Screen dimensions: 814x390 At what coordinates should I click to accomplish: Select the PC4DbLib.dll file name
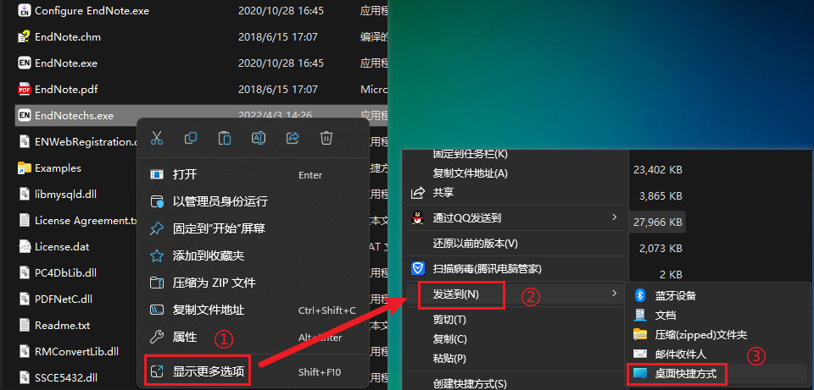(x=65, y=272)
